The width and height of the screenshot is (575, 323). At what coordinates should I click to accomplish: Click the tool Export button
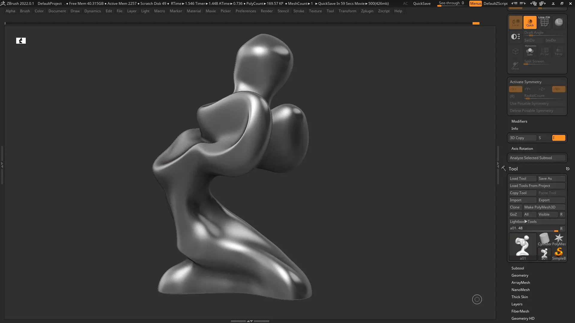click(551, 200)
